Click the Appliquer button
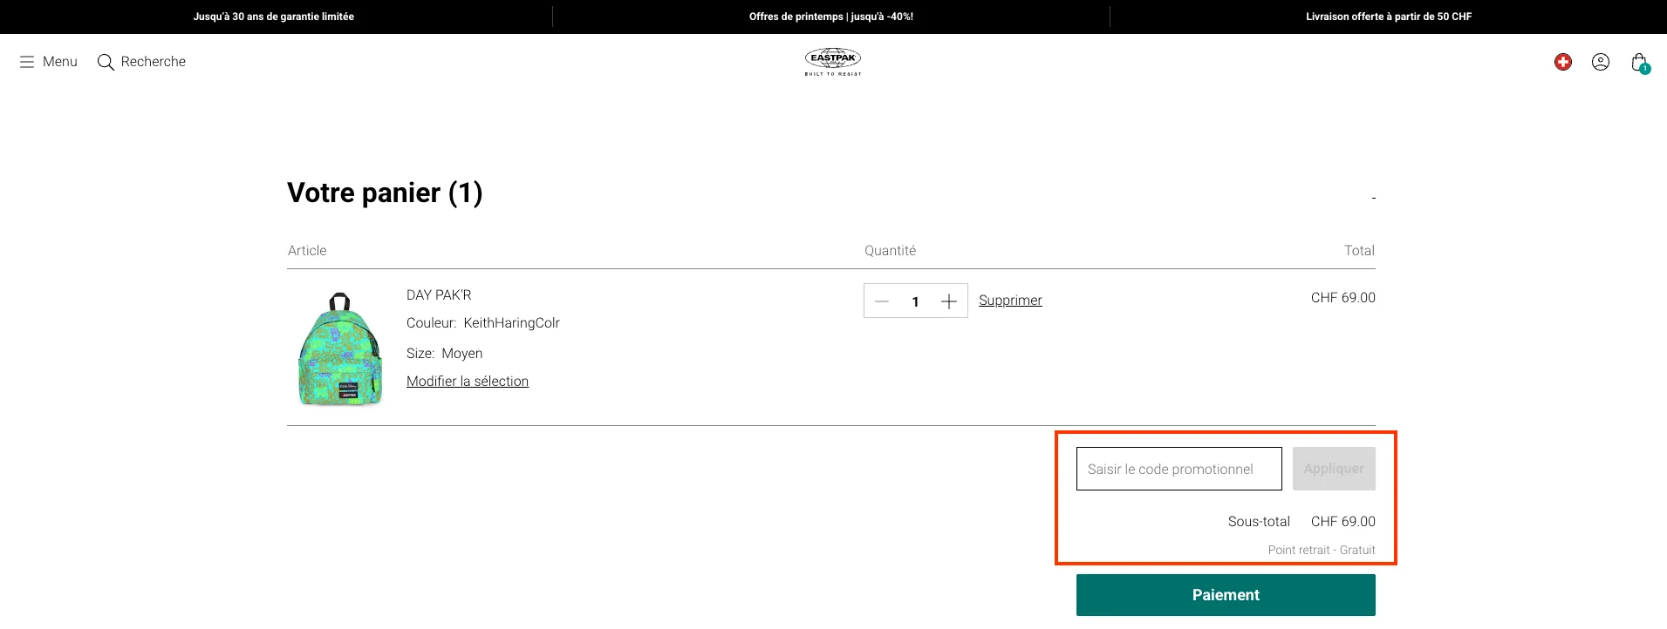This screenshot has width=1667, height=629. [1334, 469]
